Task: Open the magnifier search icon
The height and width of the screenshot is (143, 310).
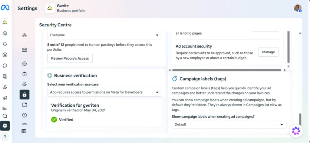Action: click(x=5, y=116)
